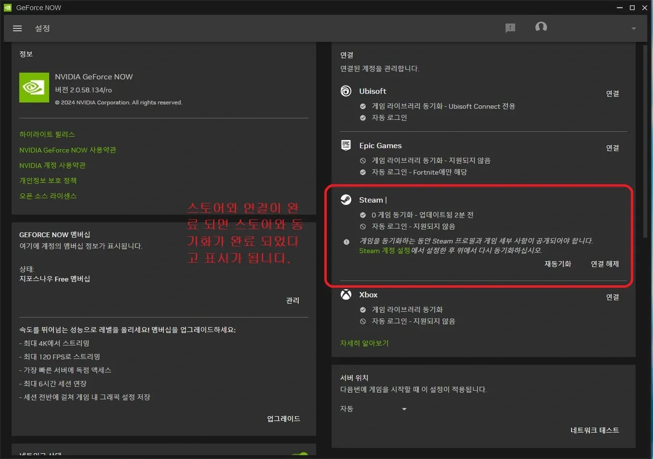Click the Steam 0 게임 동기화 check icon
The height and width of the screenshot is (459, 653).
(363, 215)
